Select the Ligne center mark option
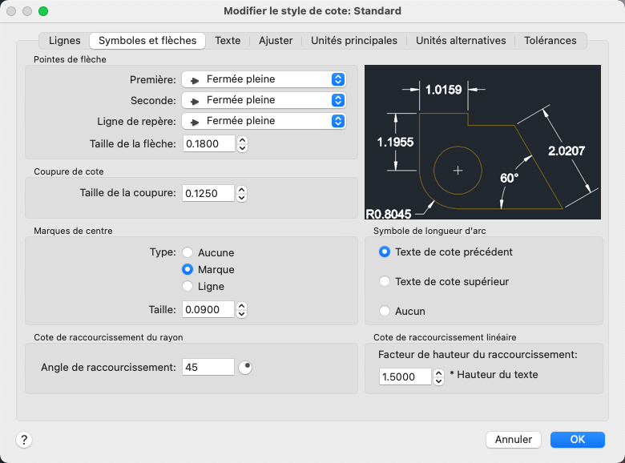 coord(188,286)
